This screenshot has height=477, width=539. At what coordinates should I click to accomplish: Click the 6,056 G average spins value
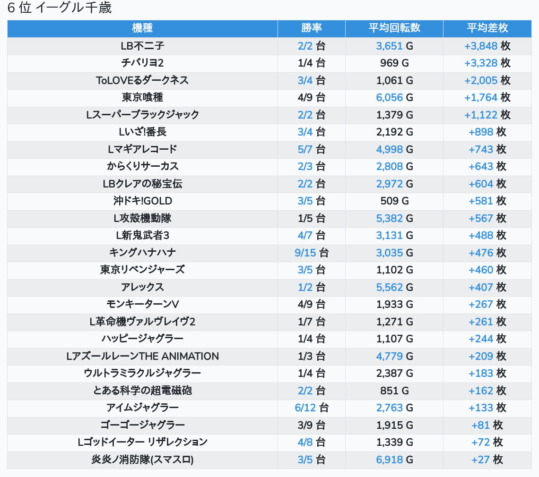pos(394,98)
